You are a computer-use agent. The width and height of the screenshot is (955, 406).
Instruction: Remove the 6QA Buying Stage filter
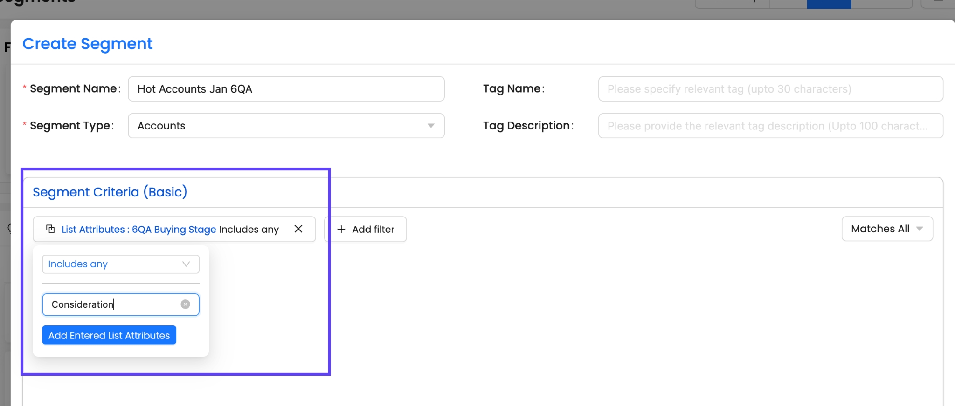(x=298, y=229)
